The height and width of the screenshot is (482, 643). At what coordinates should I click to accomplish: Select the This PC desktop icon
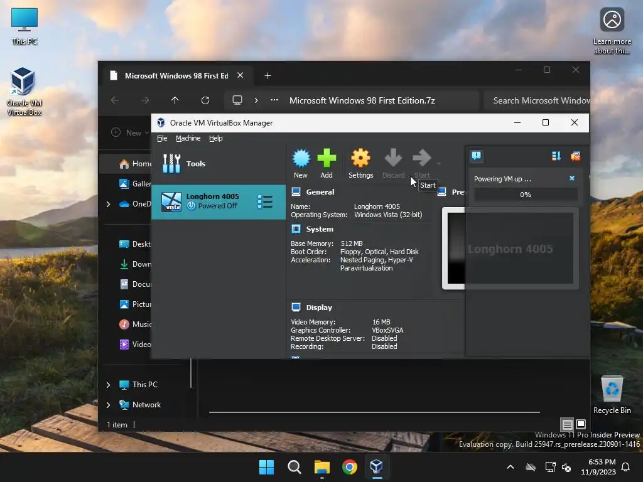click(x=24, y=26)
